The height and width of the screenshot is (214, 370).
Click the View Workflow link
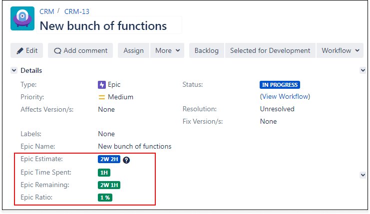[x=285, y=96]
